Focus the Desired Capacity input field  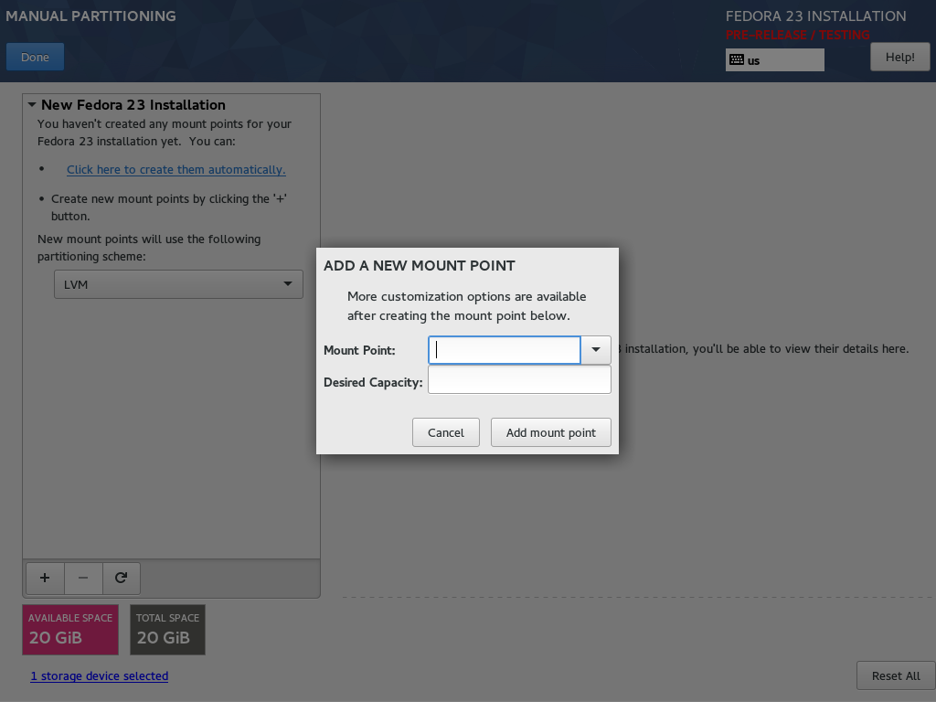[519, 379]
